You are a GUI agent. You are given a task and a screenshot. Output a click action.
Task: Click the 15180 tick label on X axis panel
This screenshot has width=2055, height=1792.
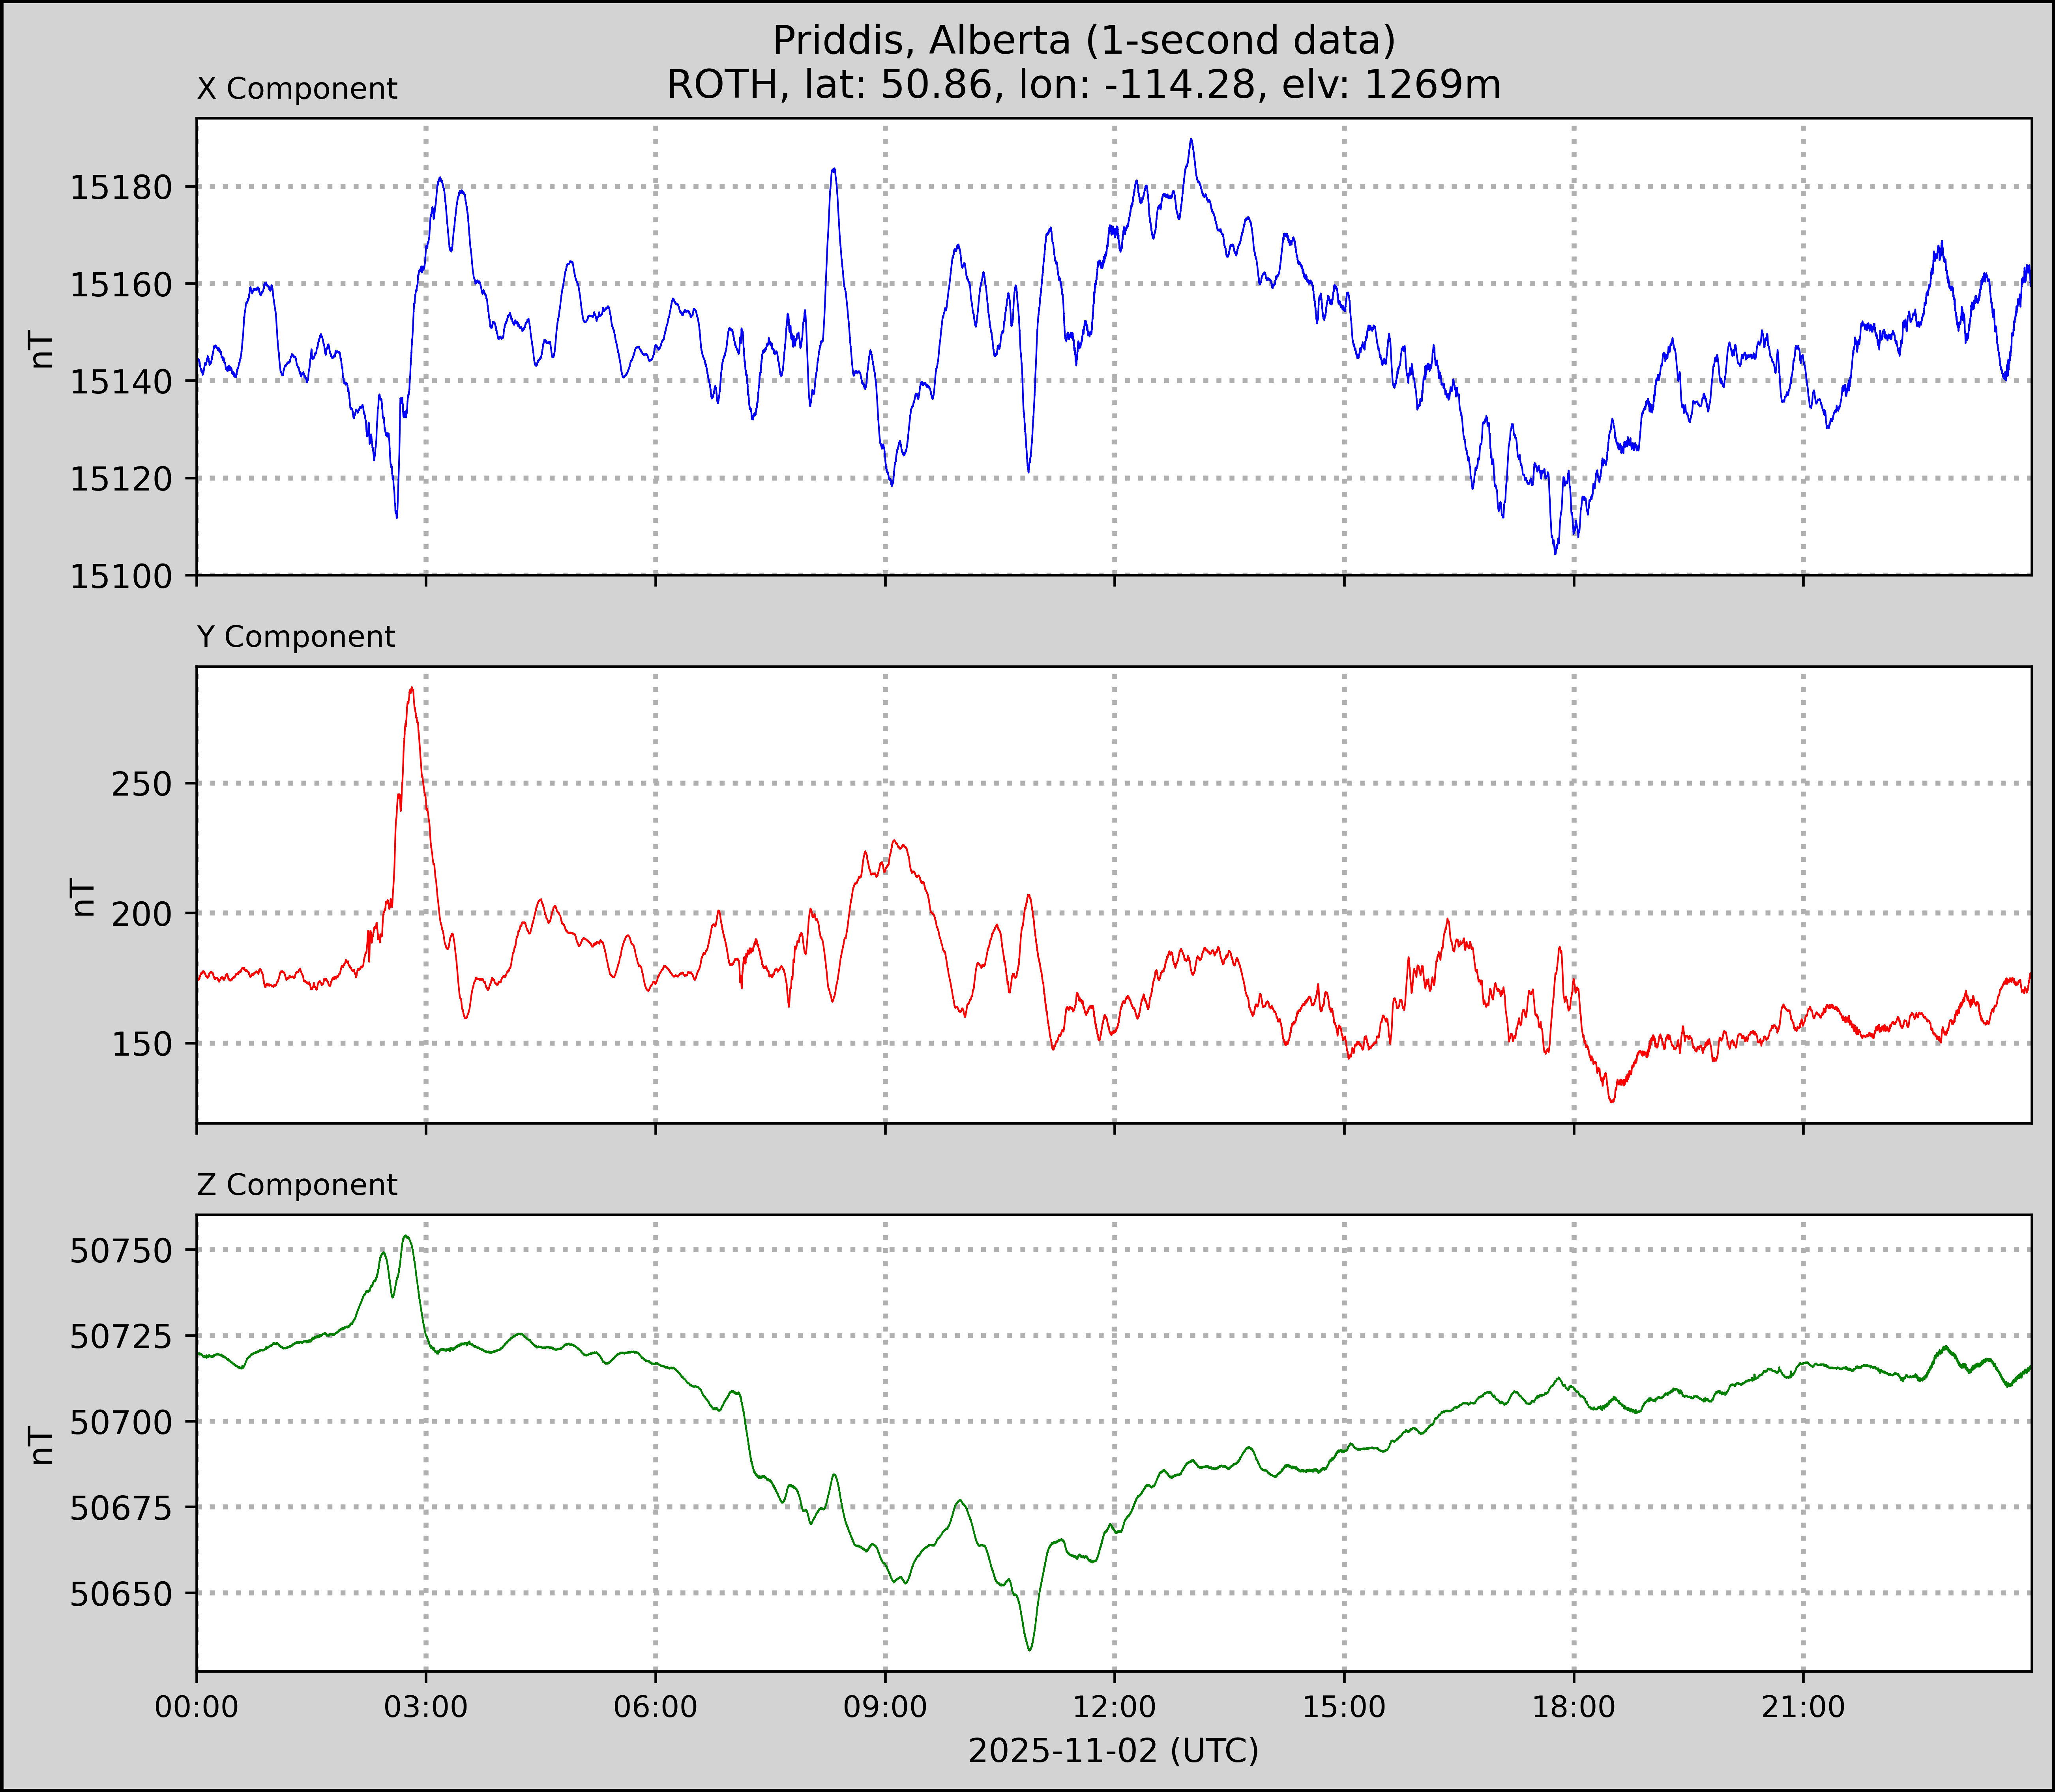(121, 187)
